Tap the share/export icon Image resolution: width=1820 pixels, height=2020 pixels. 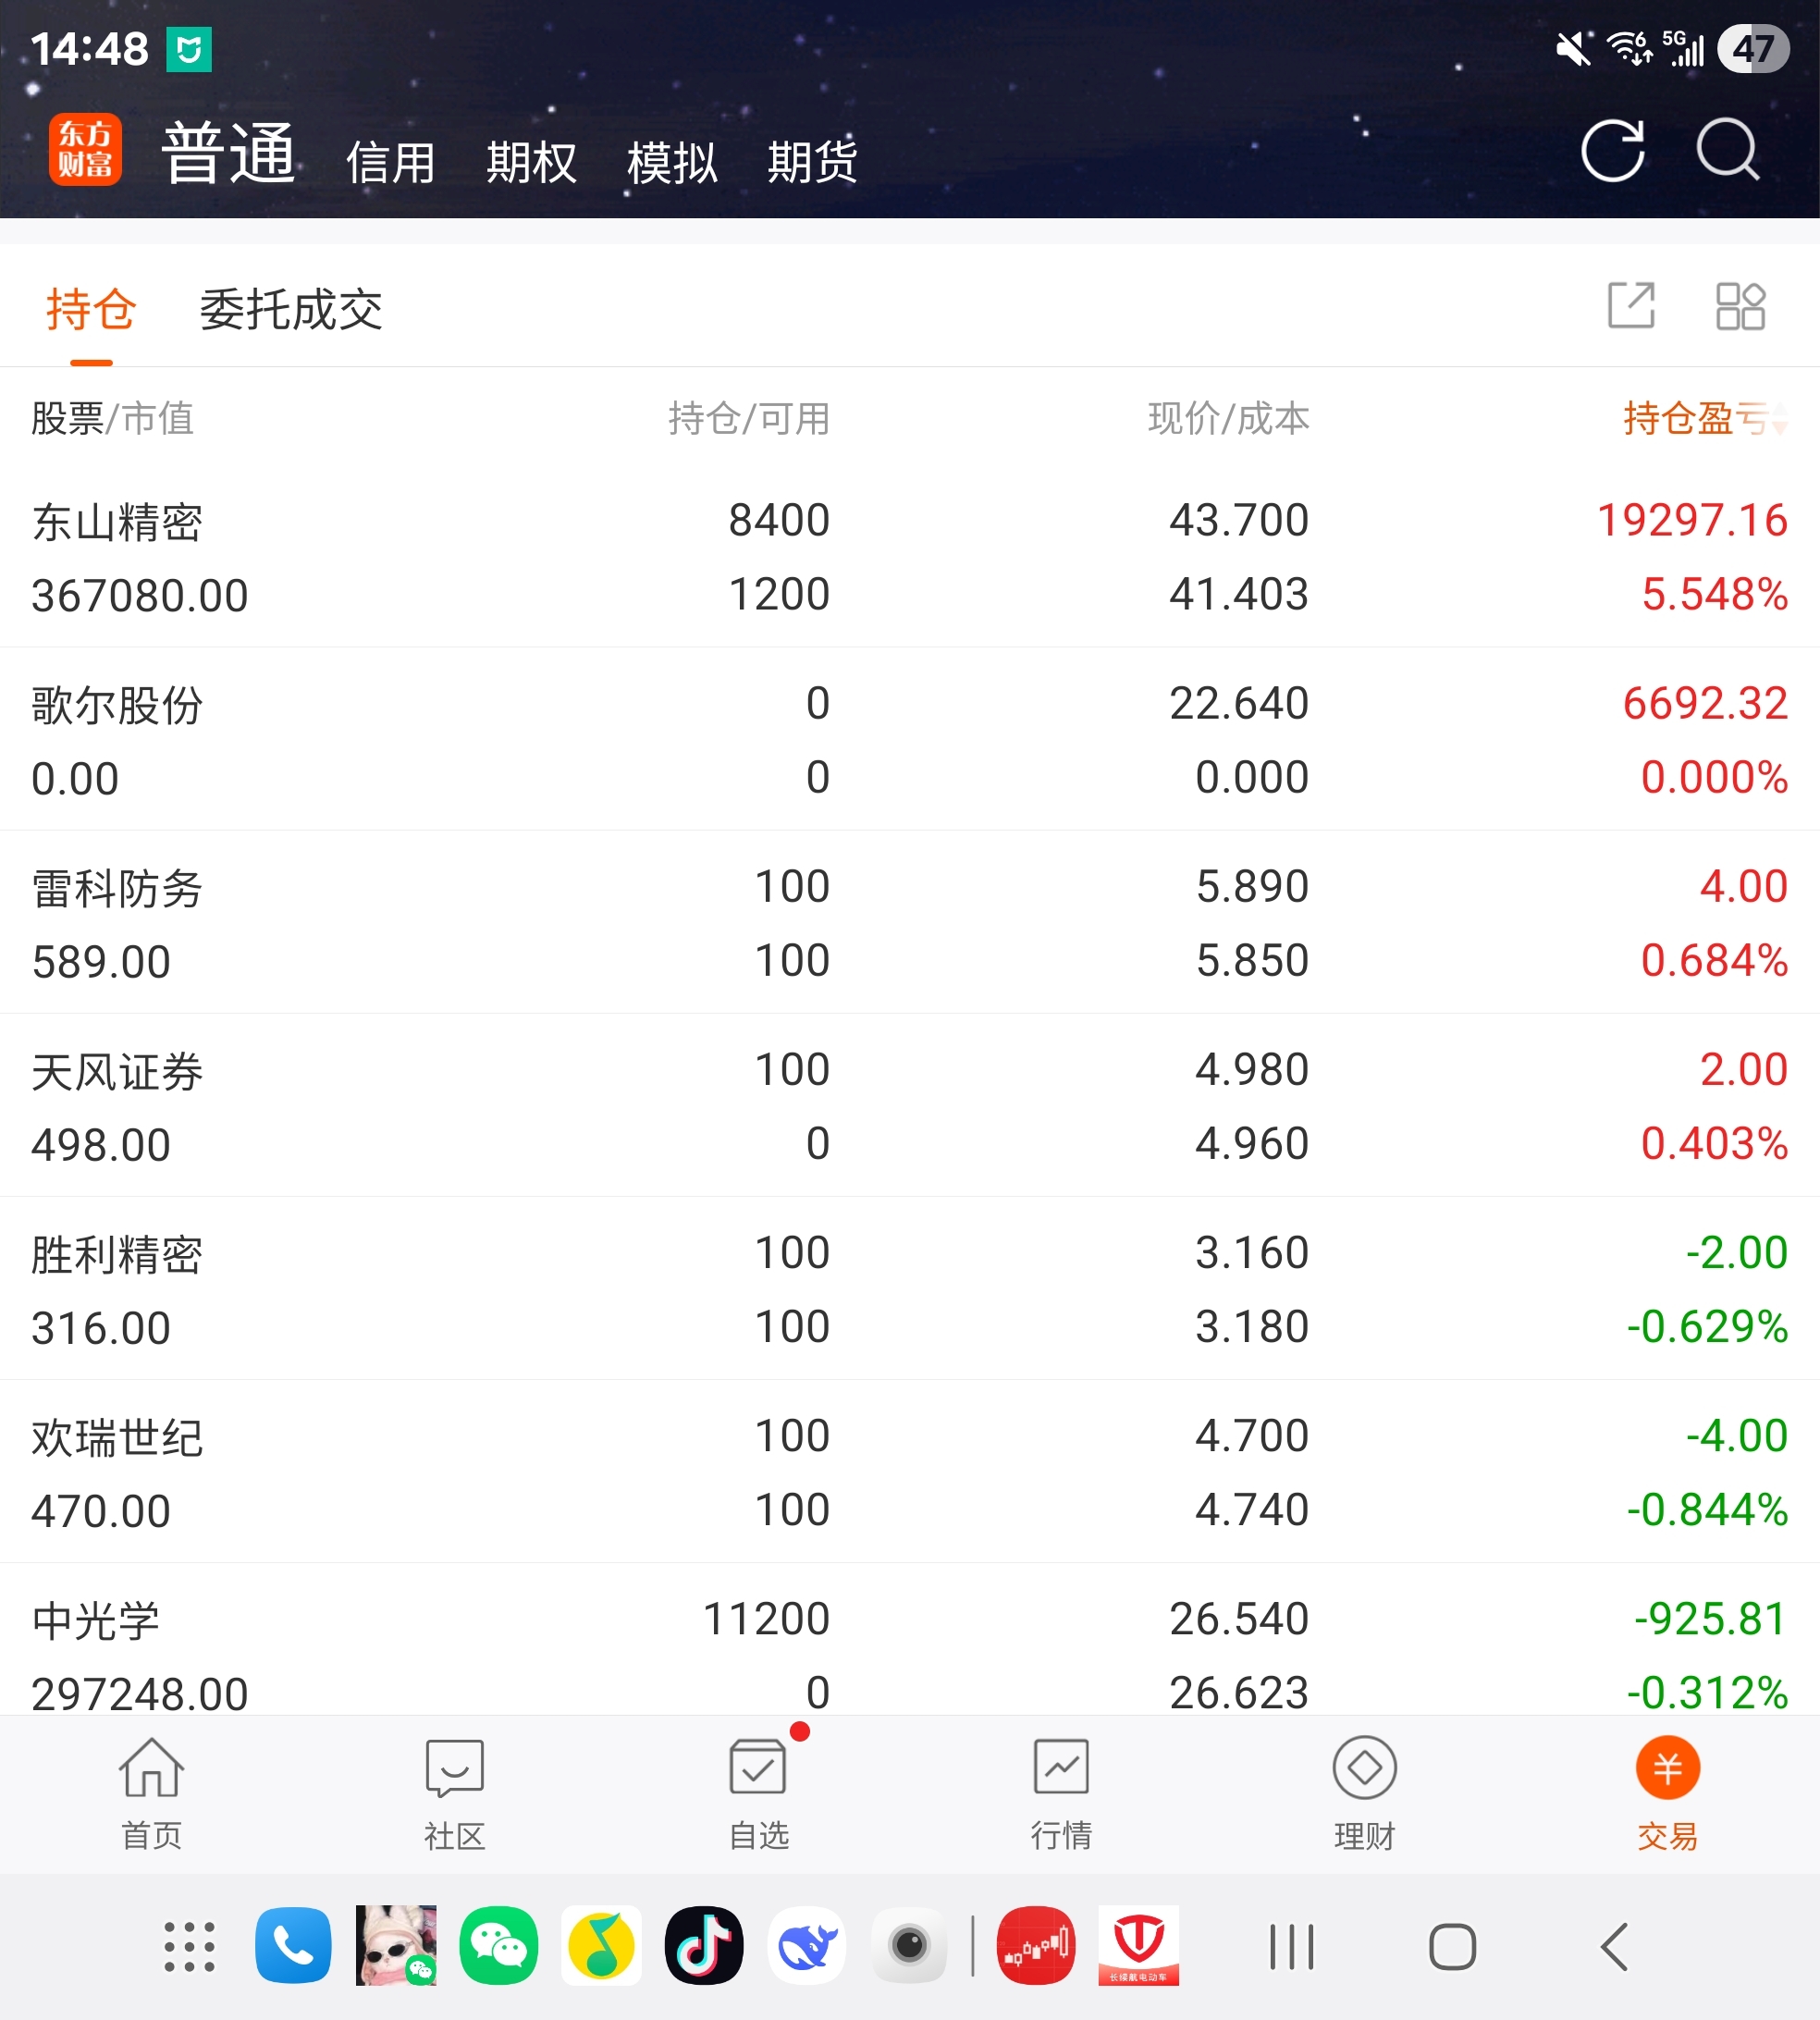(x=1631, y=305)
